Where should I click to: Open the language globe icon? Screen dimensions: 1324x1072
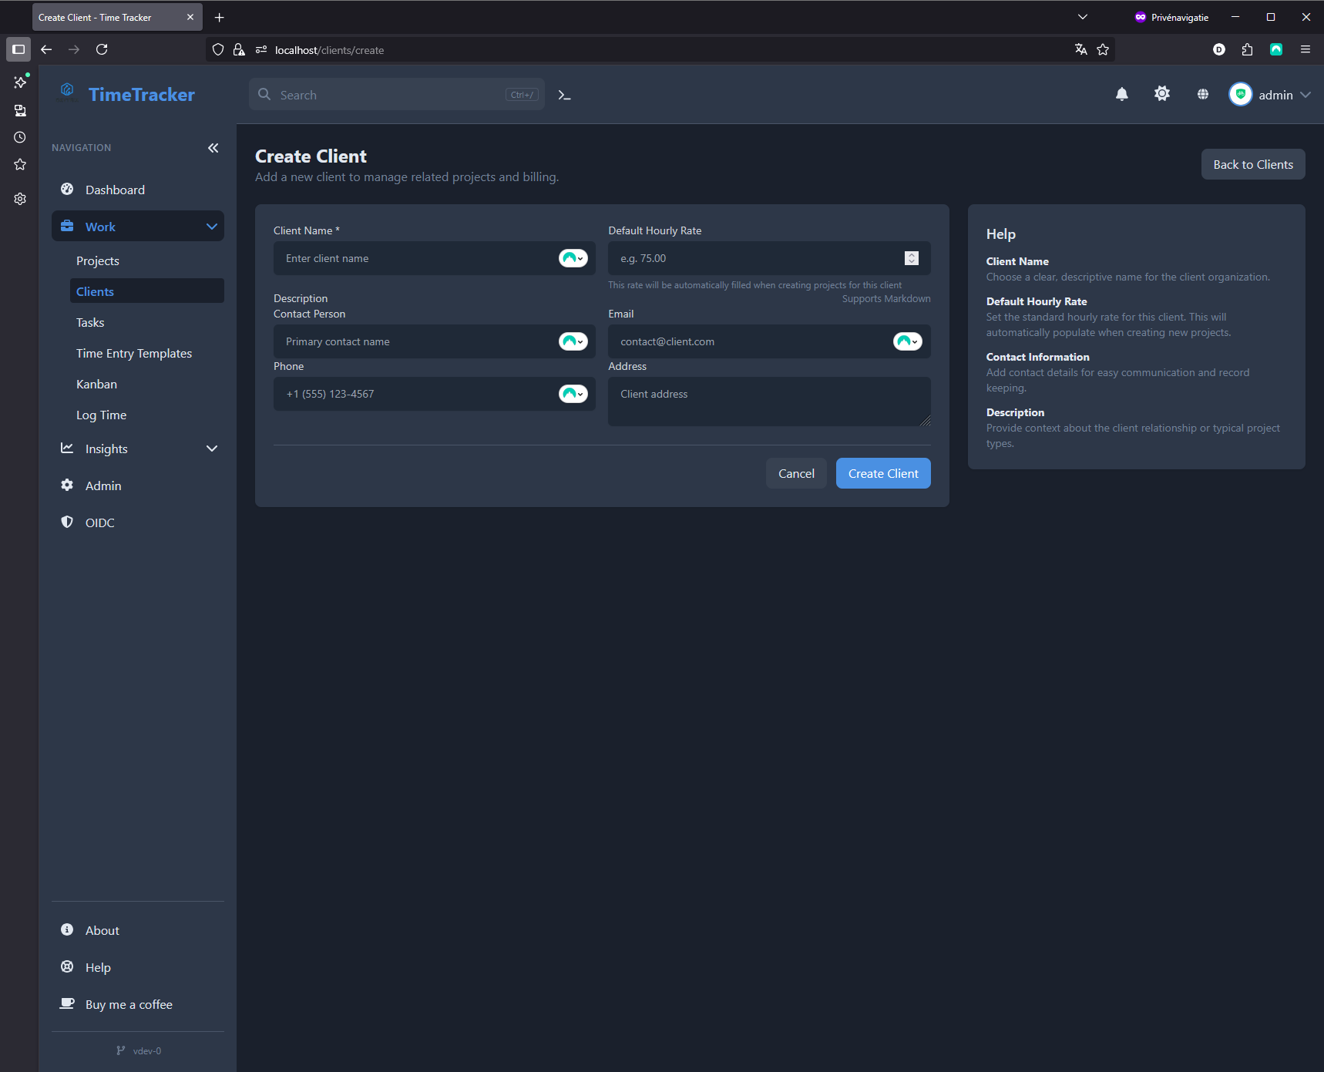(x=1202, y=94)
